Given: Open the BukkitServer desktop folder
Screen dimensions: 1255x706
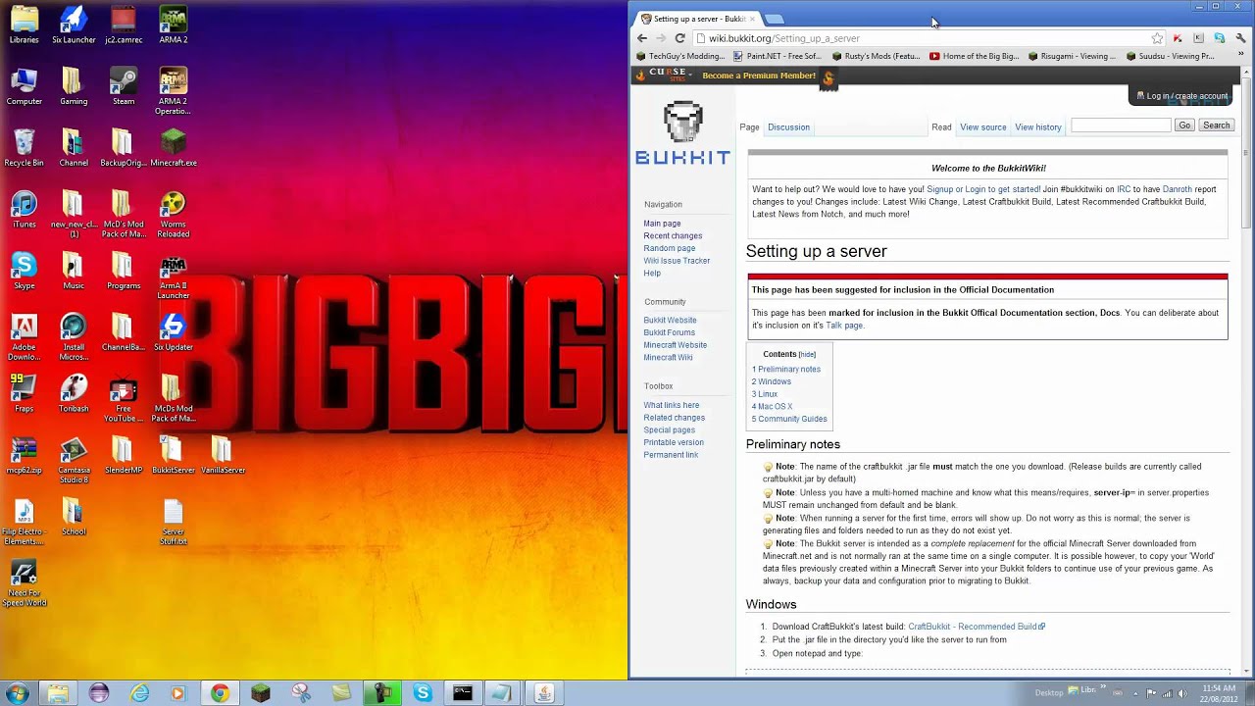Looking at the screenshot, I should pyautogui.click(x=174, y=456).
